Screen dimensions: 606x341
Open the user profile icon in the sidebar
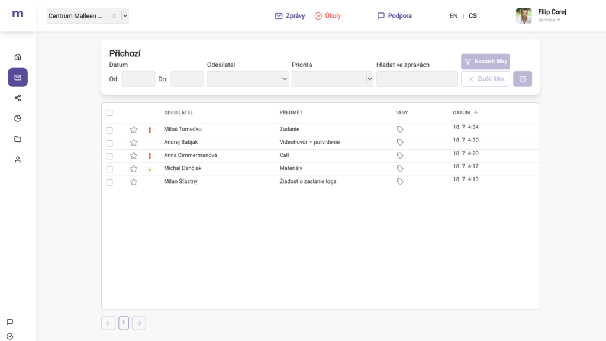(x=18, y=159)
